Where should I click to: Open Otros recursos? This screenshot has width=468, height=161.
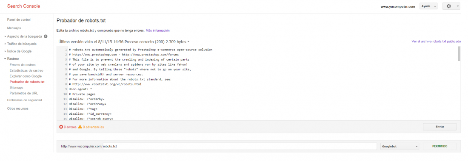pos(18,109)
